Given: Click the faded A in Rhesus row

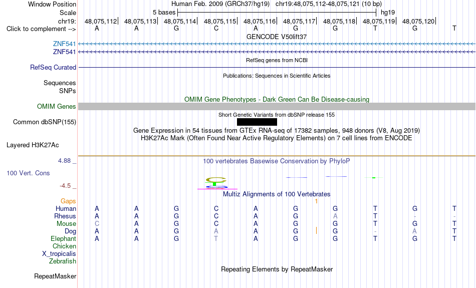Looking at the screenshot, I should coord(335,216).
